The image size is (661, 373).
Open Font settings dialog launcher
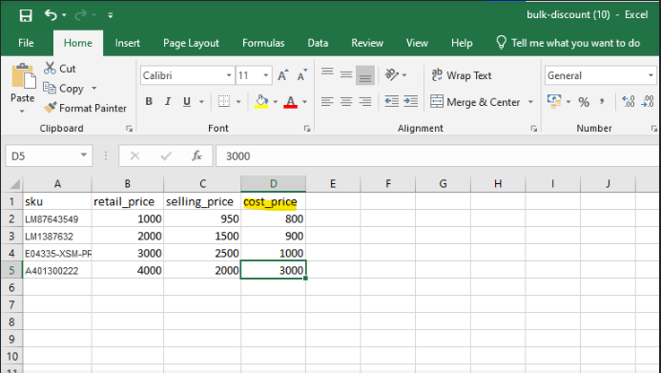[x=307, y=129]
